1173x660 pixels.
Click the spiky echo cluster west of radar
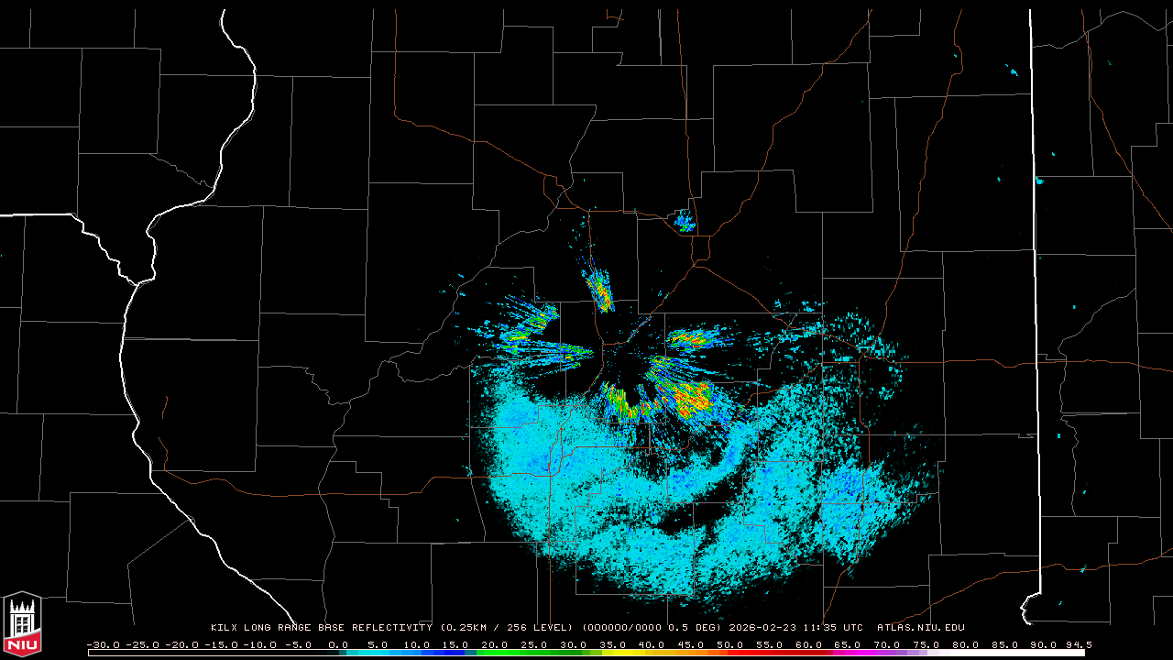click(x=550, y=350)
